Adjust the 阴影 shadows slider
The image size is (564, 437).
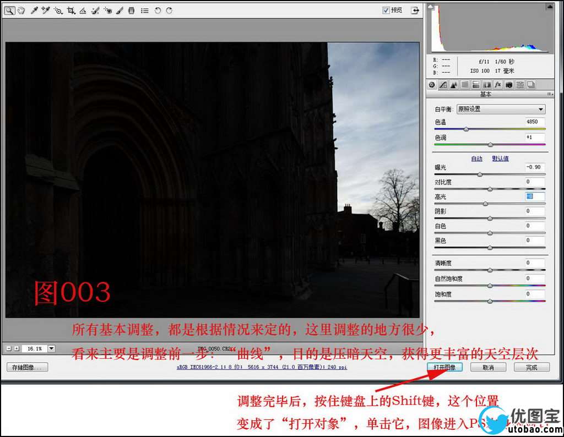pos(490,218)
